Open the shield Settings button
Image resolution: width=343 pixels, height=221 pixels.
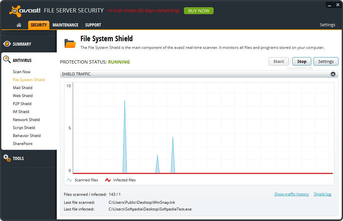(x=326, y=61)
